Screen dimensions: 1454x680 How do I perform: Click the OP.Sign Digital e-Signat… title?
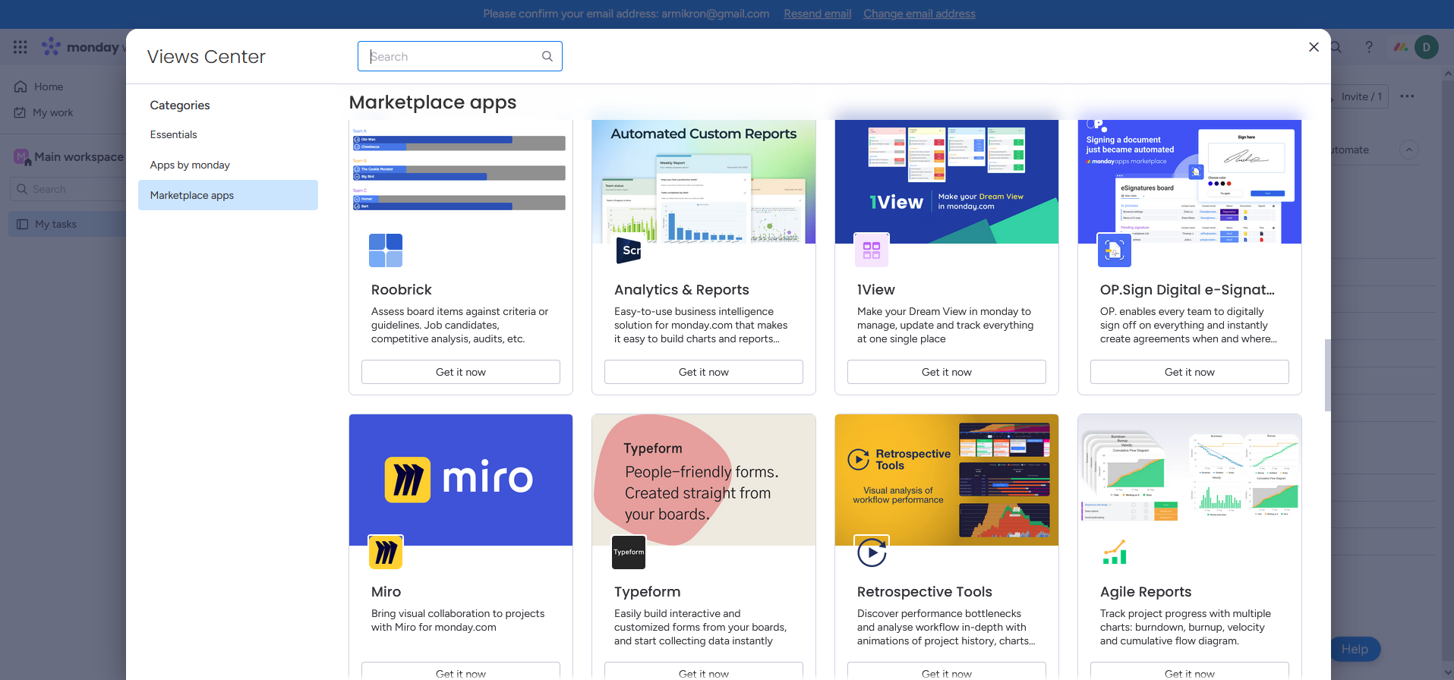[1187, 289]
